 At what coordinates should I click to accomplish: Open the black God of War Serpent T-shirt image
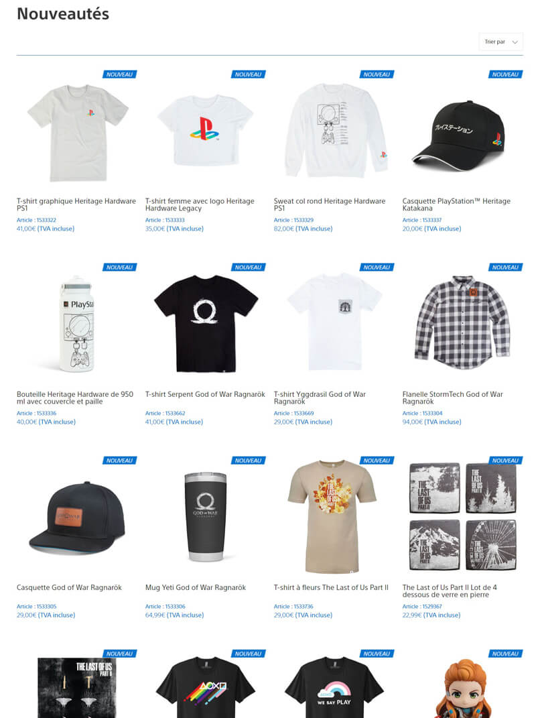point(206,324)
